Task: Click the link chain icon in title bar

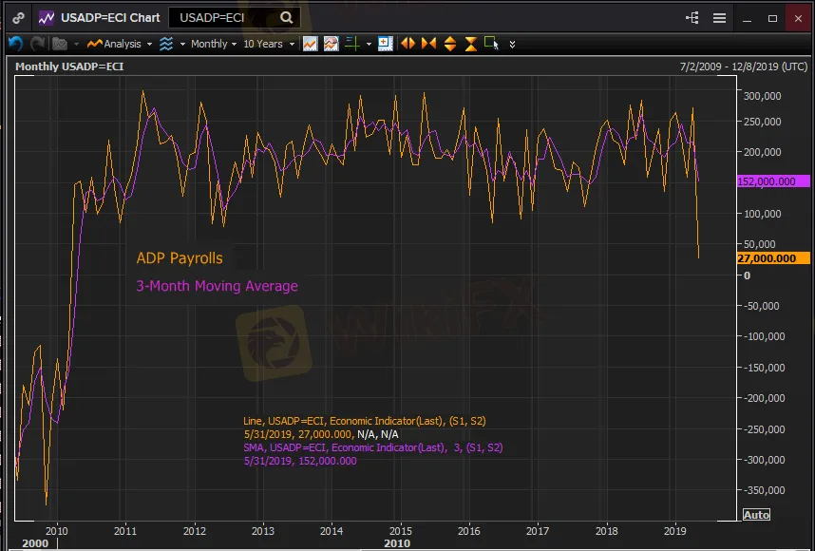Action: point(18,18)
